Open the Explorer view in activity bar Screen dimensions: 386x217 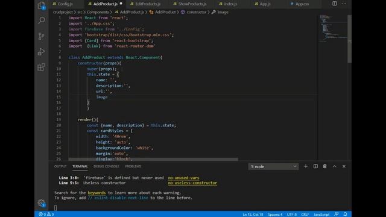[x=42, y=5]
